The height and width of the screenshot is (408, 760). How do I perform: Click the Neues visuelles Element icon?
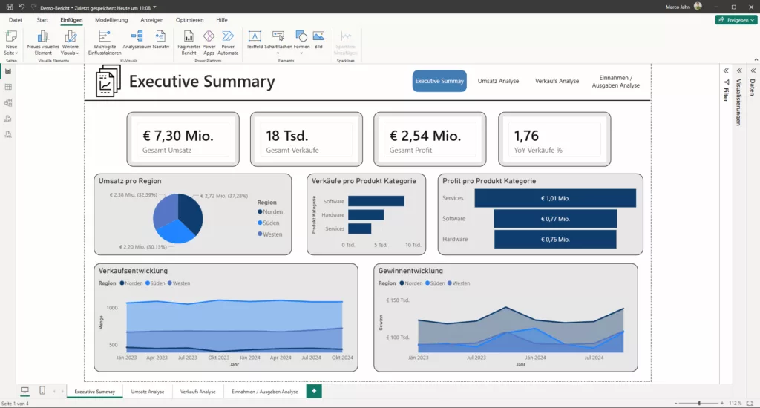pyautogui.click(x=43, y=36)
